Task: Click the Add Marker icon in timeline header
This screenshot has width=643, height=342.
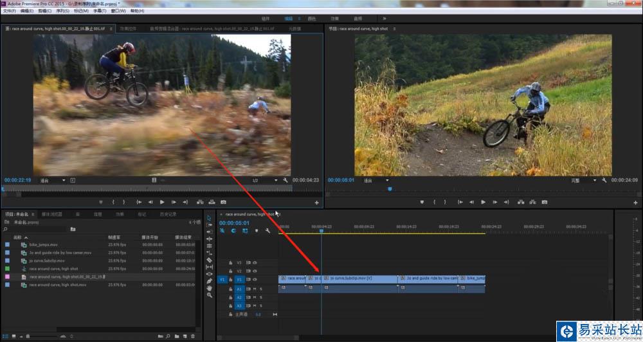Action: tap(257, 231)
